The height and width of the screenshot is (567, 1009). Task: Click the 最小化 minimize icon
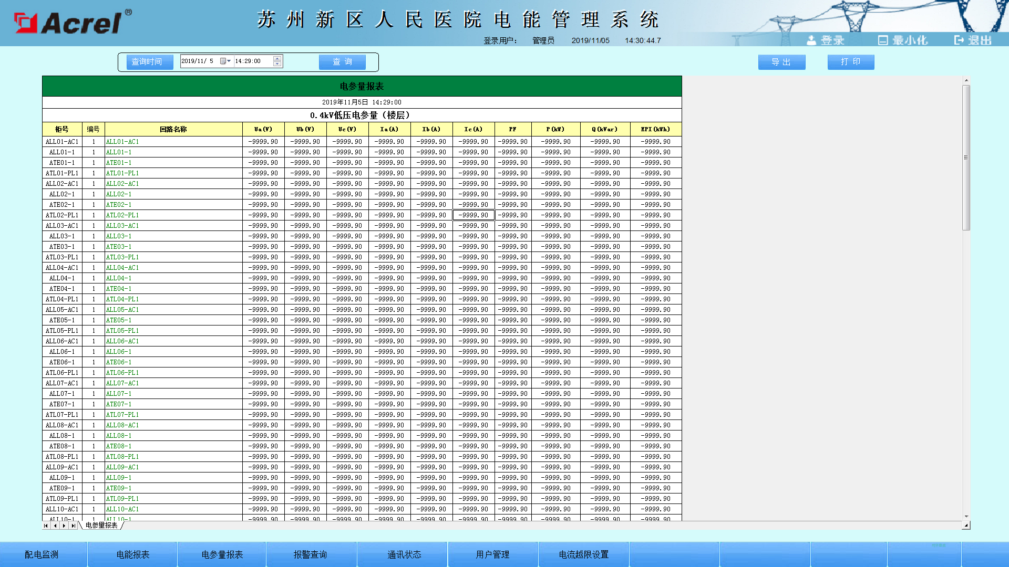tap(902, 40)
